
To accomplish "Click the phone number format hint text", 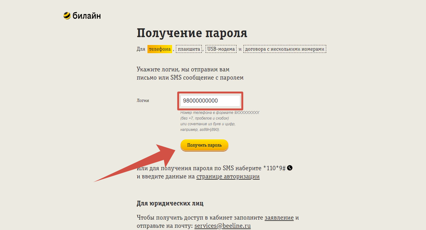I will tap(219, 112).
